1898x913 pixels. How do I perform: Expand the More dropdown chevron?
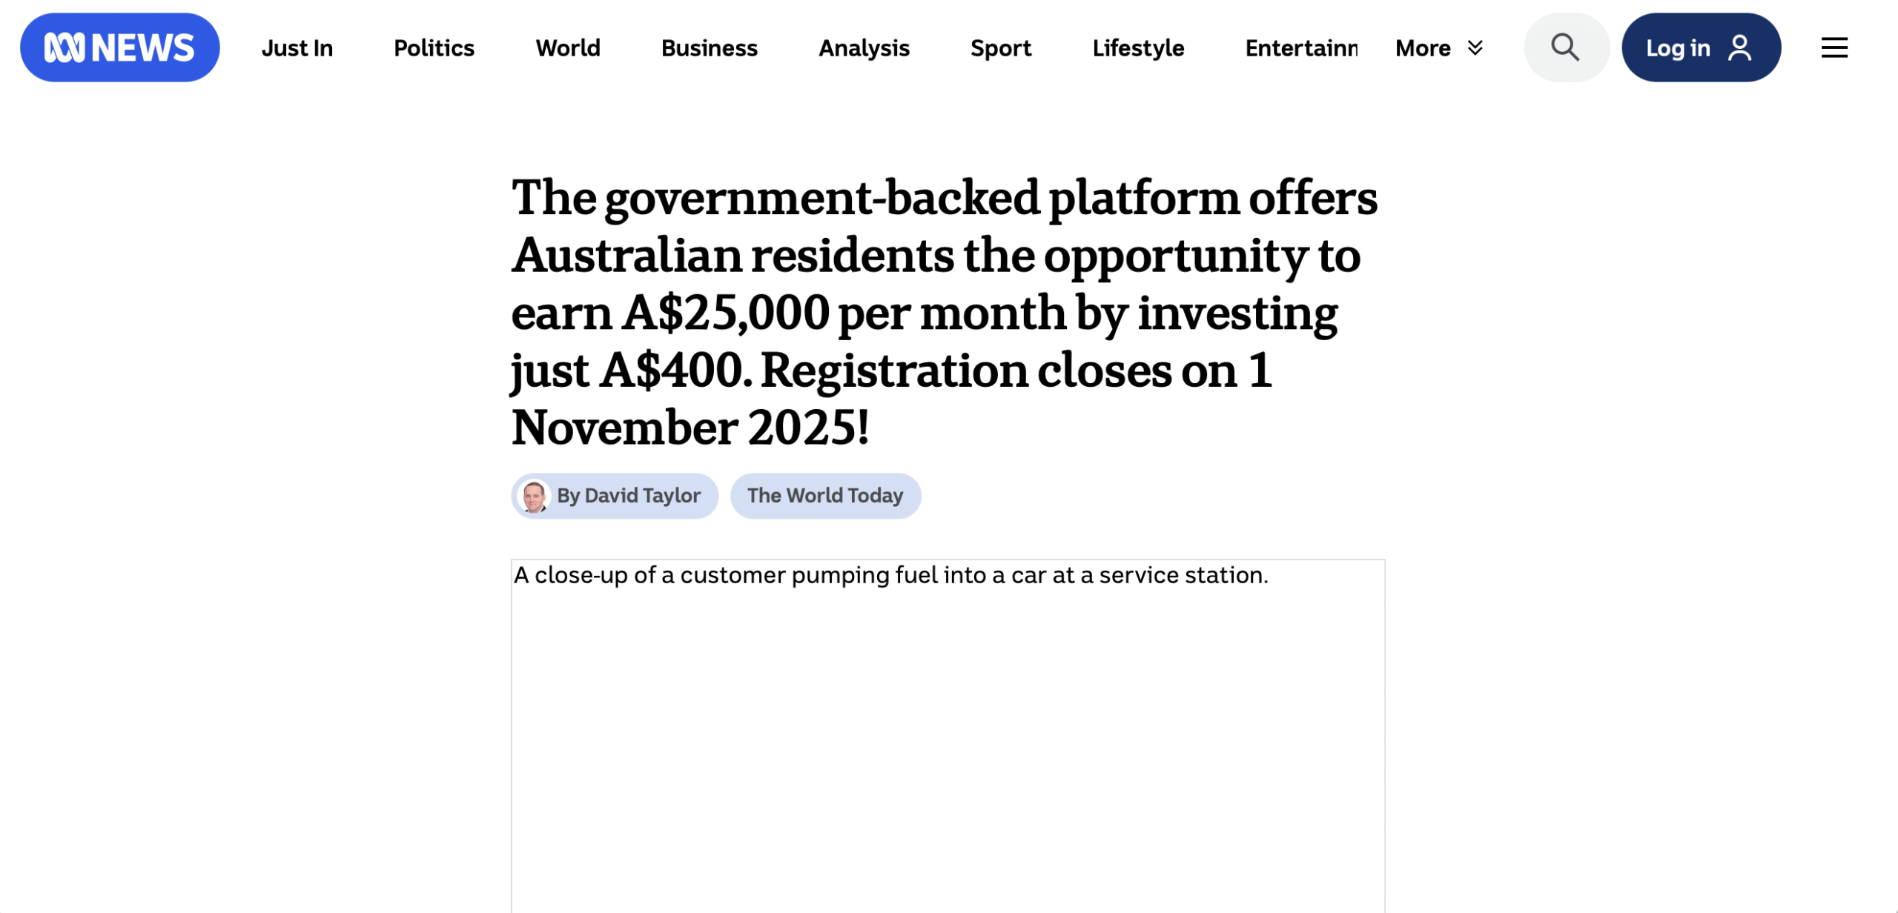coord(1475,47)
